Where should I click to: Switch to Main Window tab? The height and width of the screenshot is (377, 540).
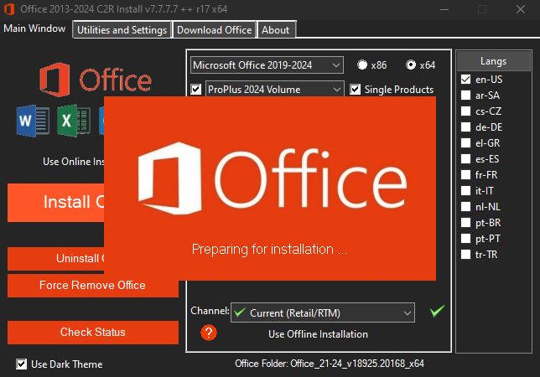(34, 28)
